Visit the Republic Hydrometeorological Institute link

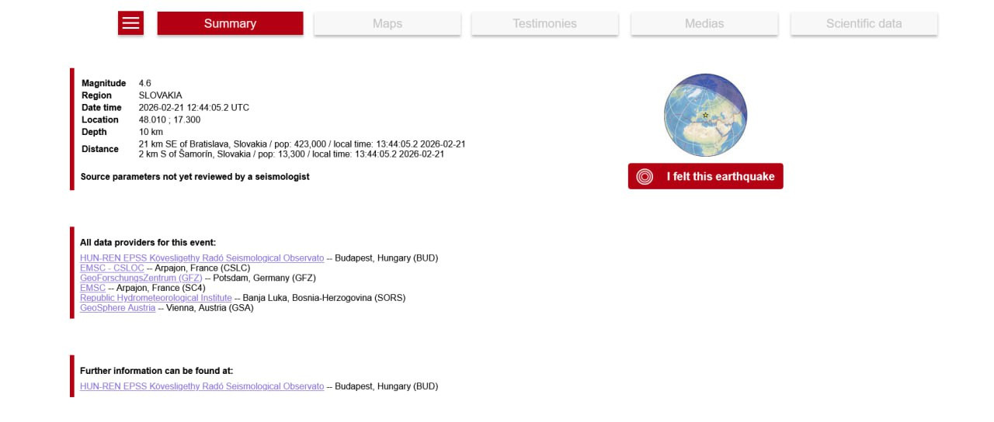click(x=155, y=298)
